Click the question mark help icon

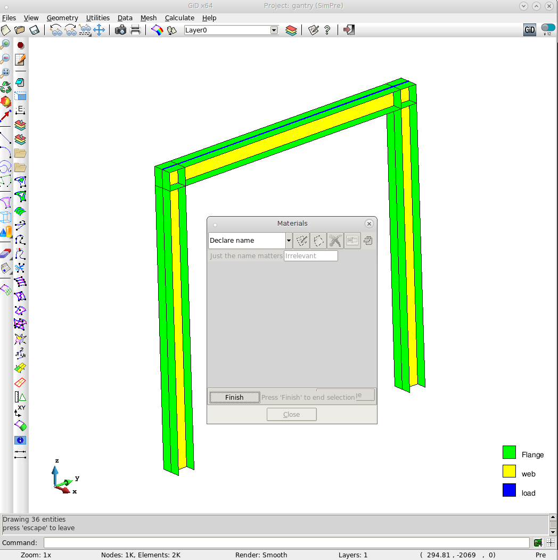[x=327, y=30]
